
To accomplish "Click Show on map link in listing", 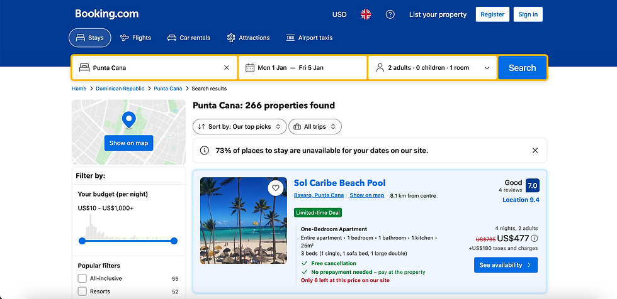I will (366, 195).
